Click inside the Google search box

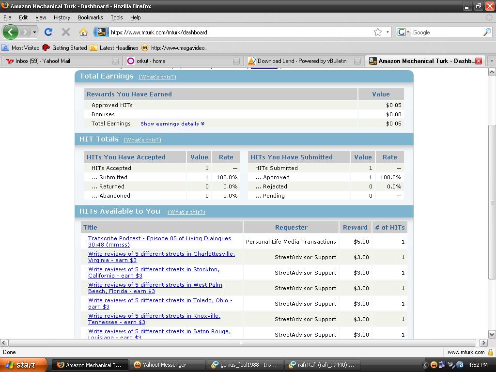[447, 32]
